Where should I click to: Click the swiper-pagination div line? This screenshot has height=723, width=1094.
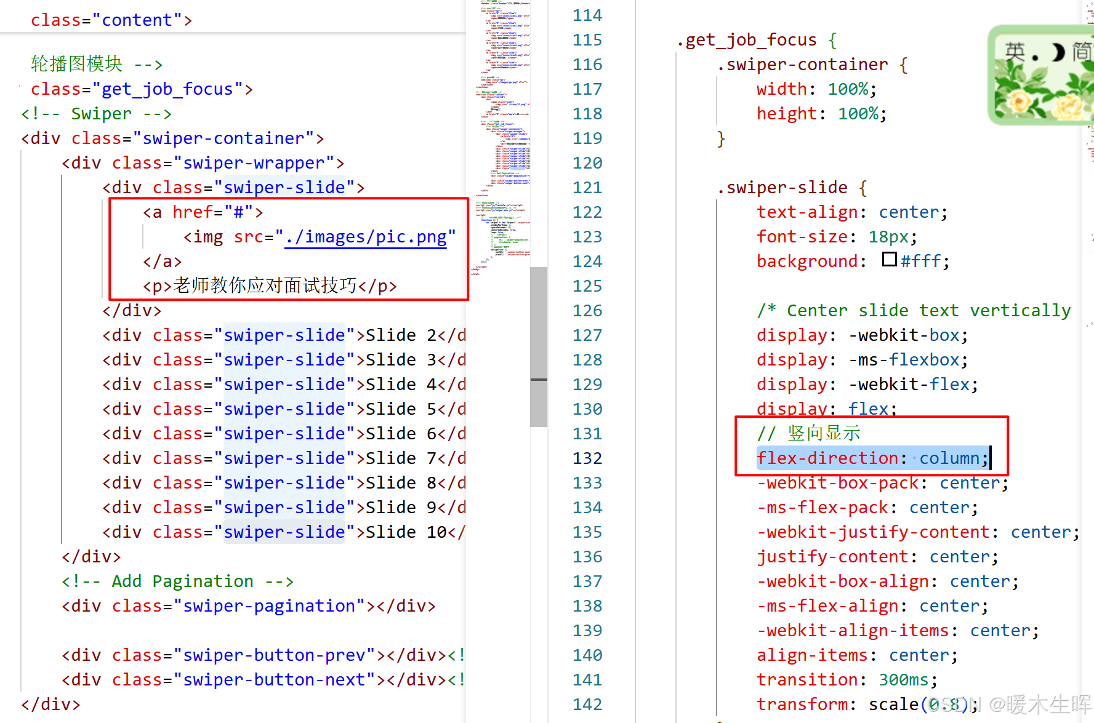coord(248,606)
